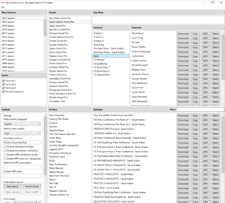Toggle the Porsche Supercup checkbox
The image size is (225, 203).
3,92
